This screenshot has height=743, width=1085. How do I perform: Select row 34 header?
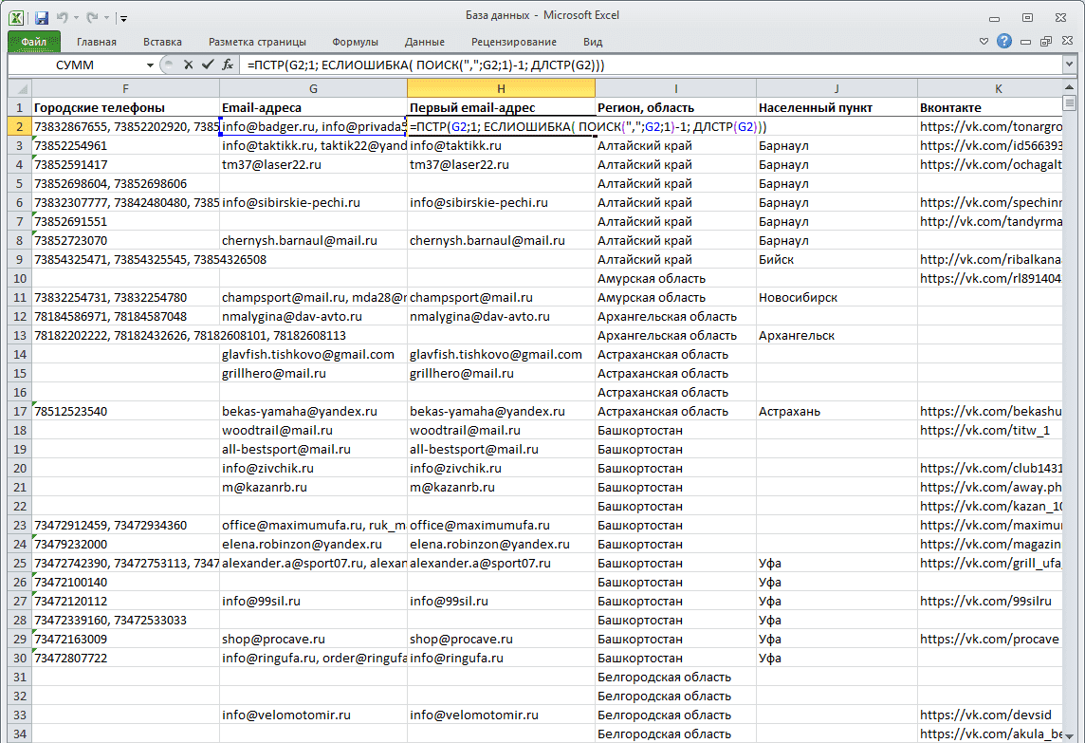tap(19, 734)
